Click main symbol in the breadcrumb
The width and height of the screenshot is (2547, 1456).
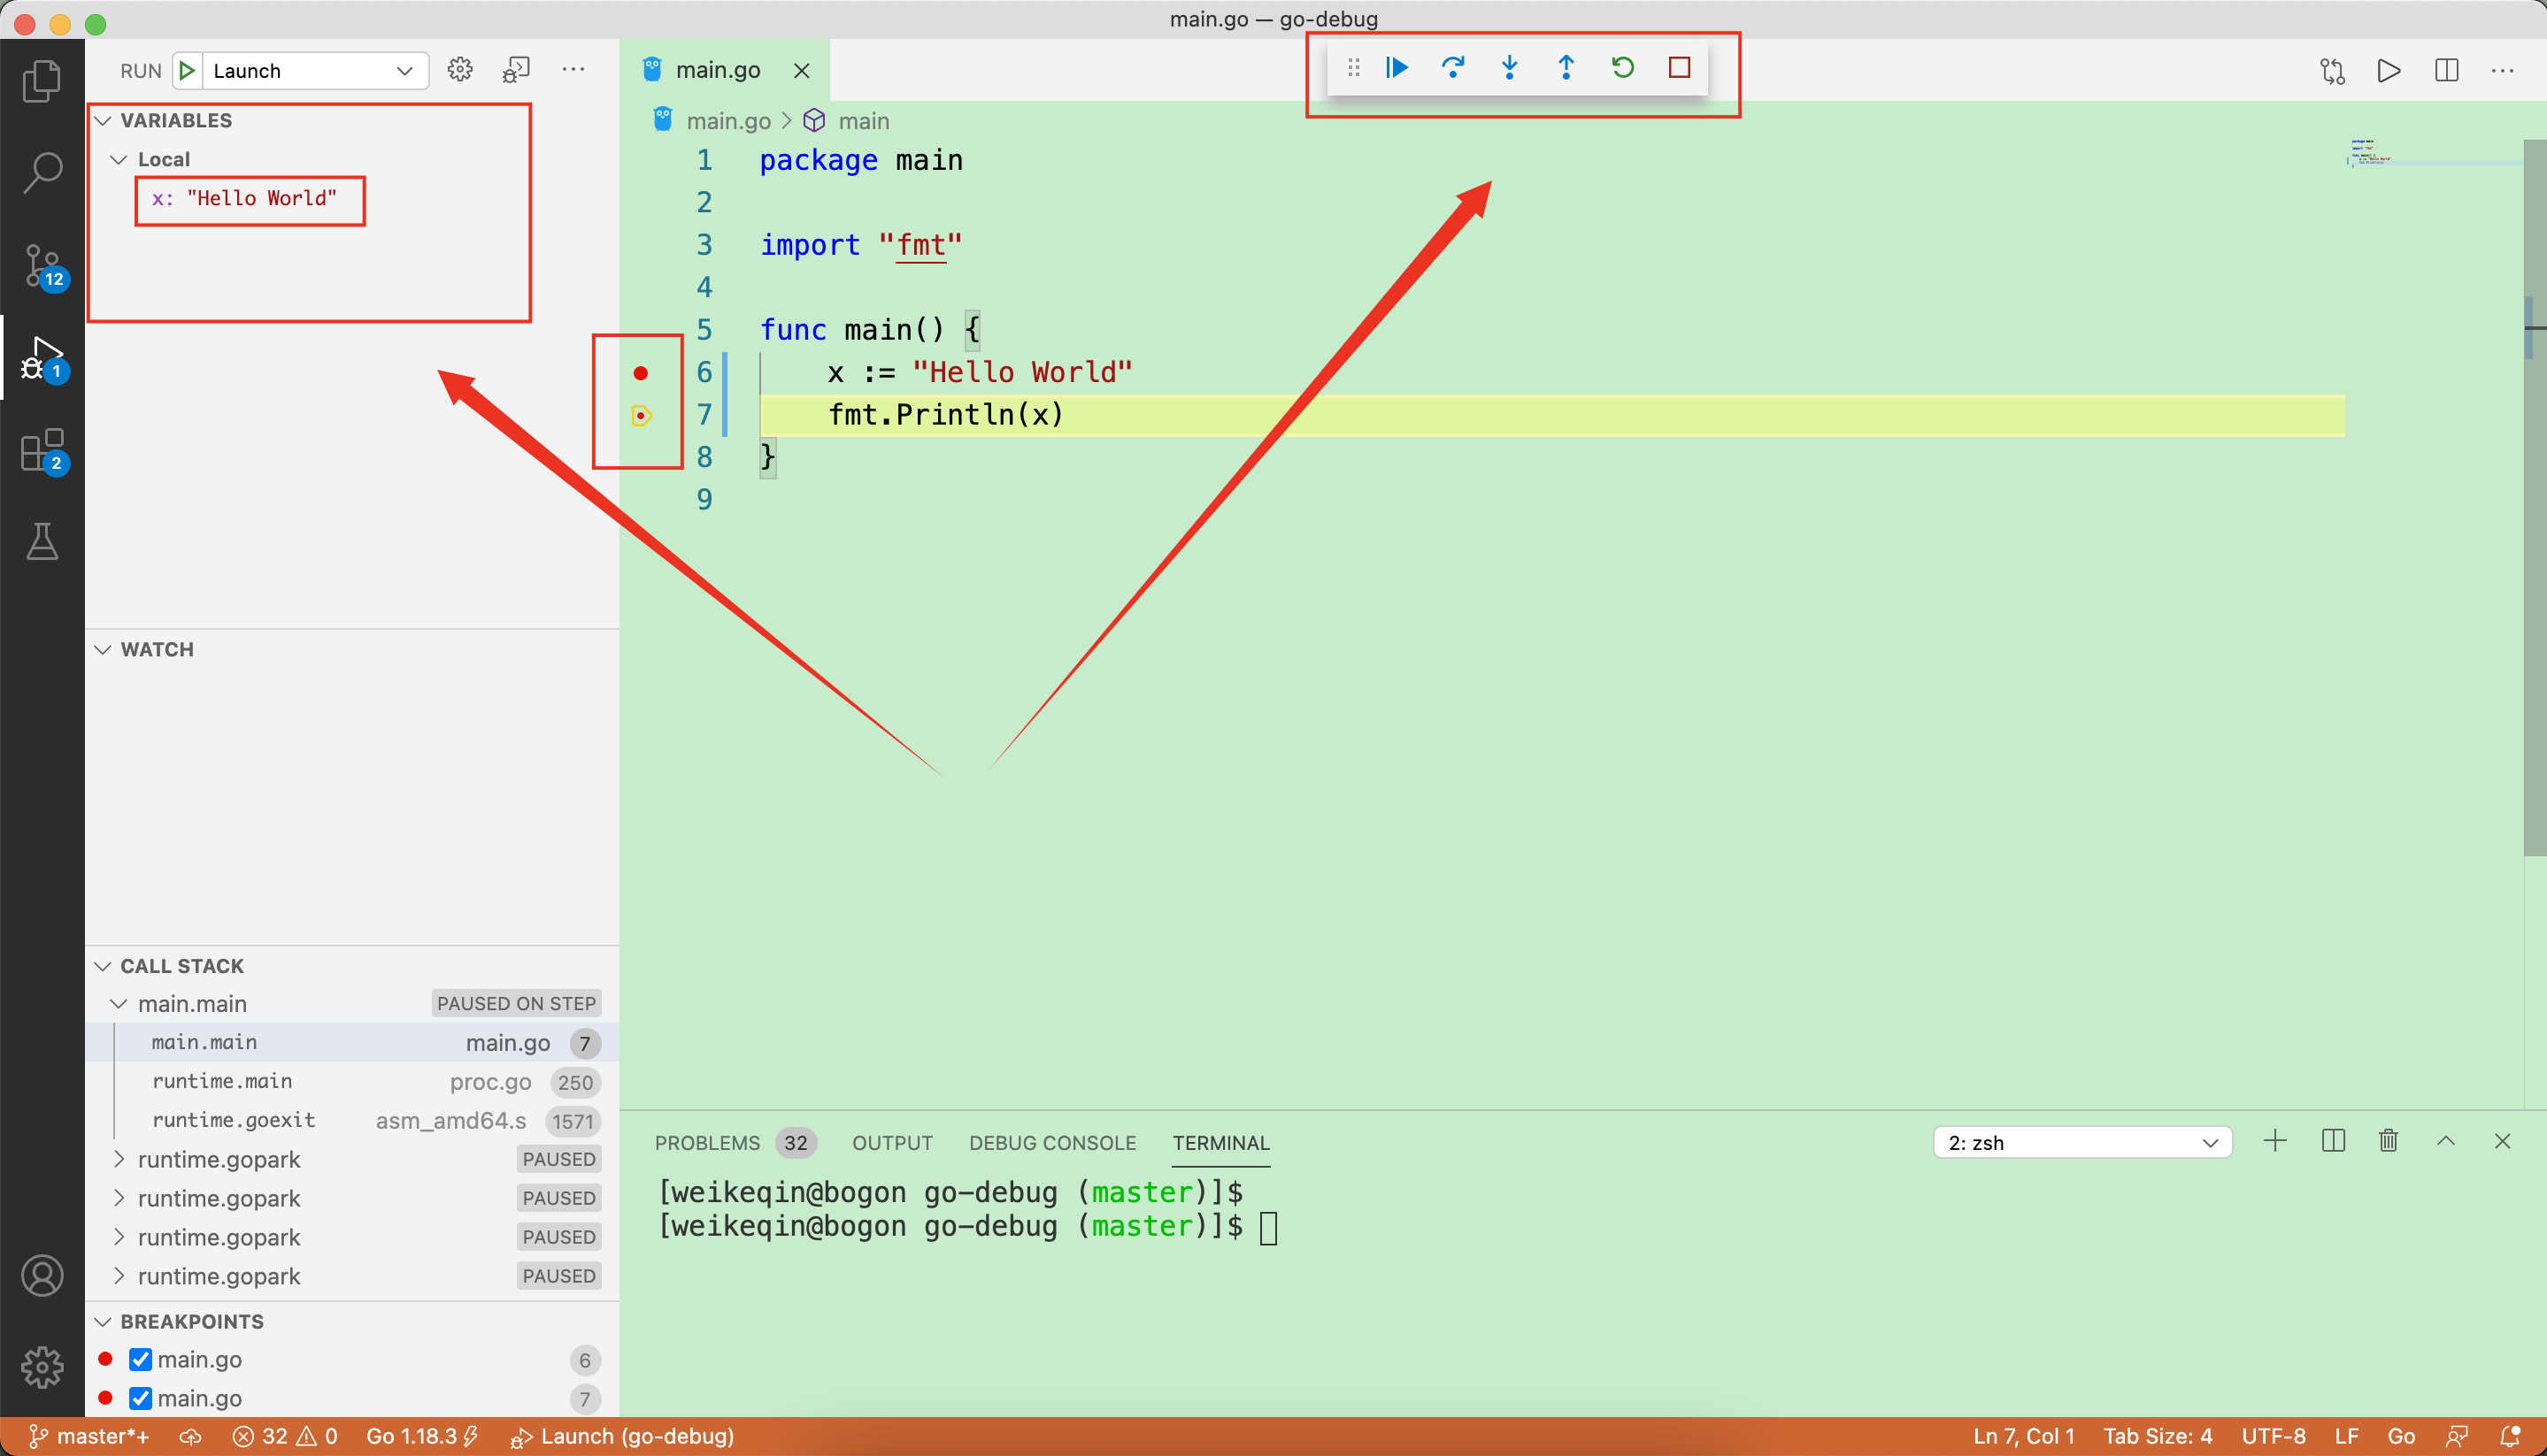[864, 121]
